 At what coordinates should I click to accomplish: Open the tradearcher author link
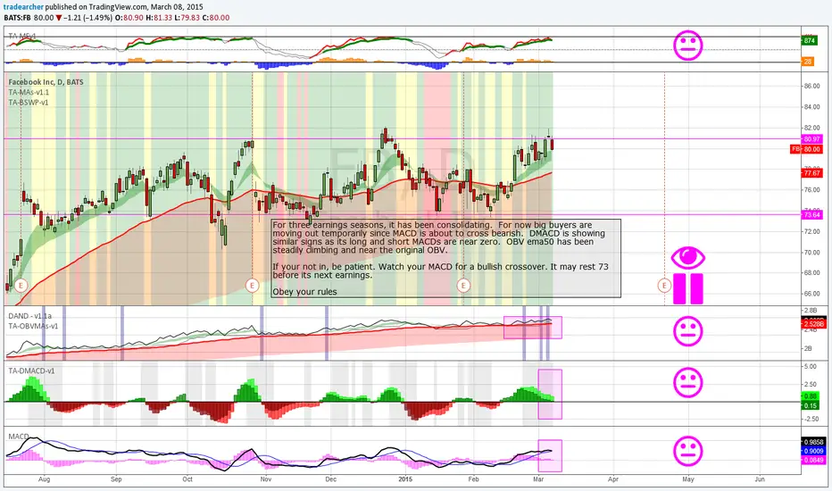tap(23, 7)
